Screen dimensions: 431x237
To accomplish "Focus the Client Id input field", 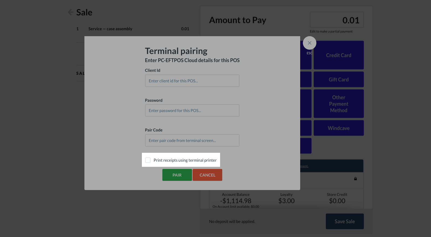I will click(x=192, y=81).
